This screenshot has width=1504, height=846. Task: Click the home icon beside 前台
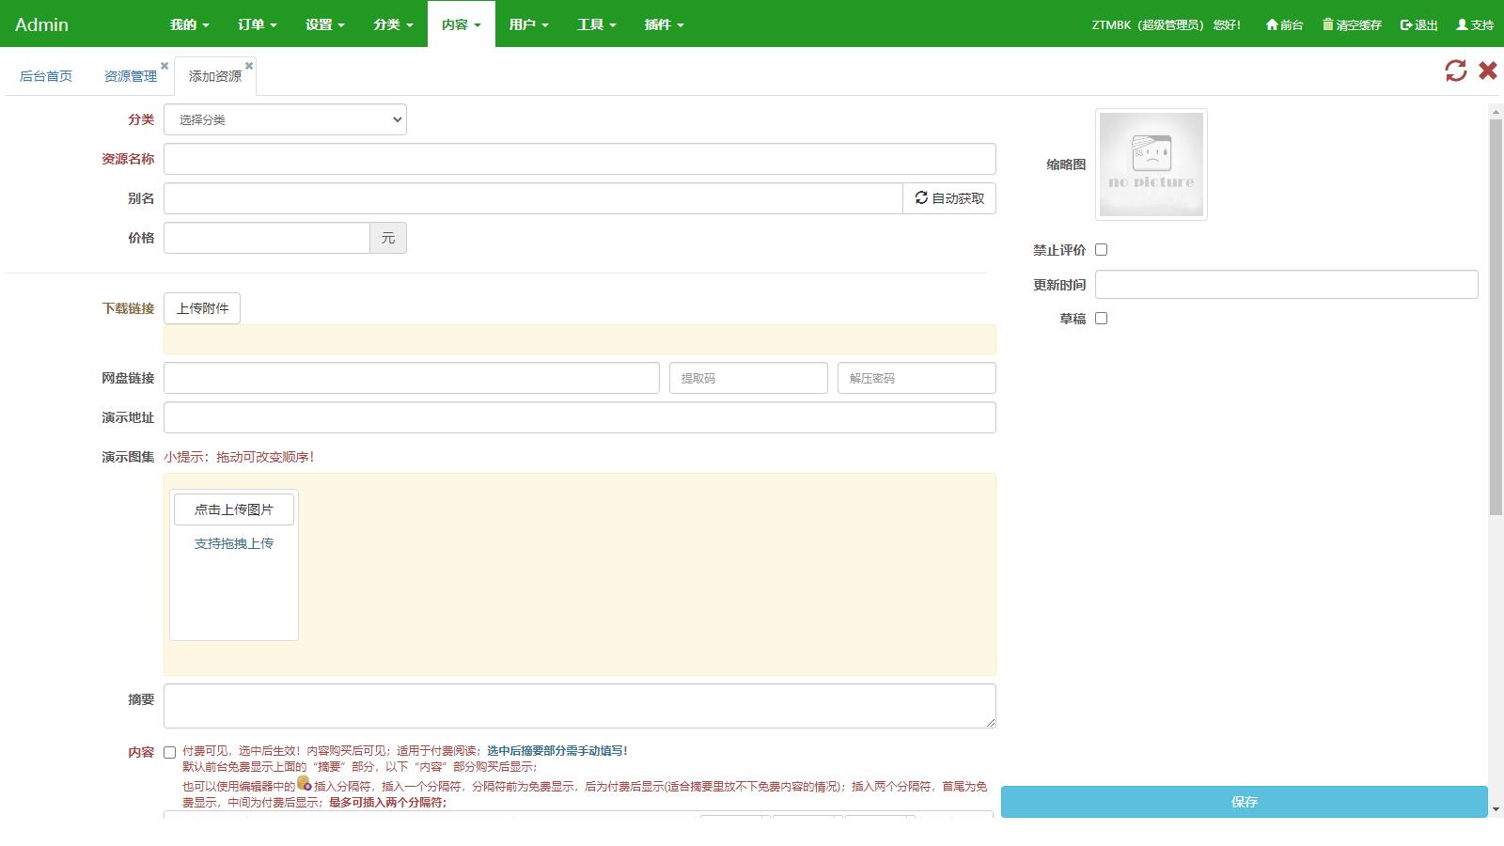coord(1271,25)
